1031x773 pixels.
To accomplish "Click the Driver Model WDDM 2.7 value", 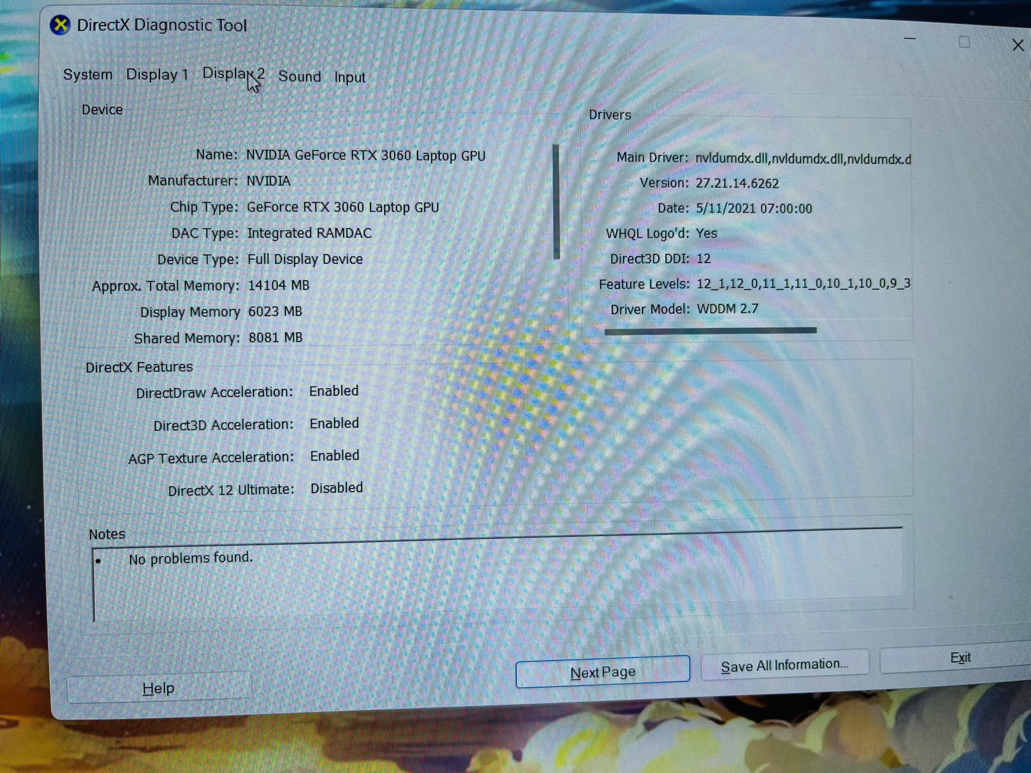I will (728, 309).
